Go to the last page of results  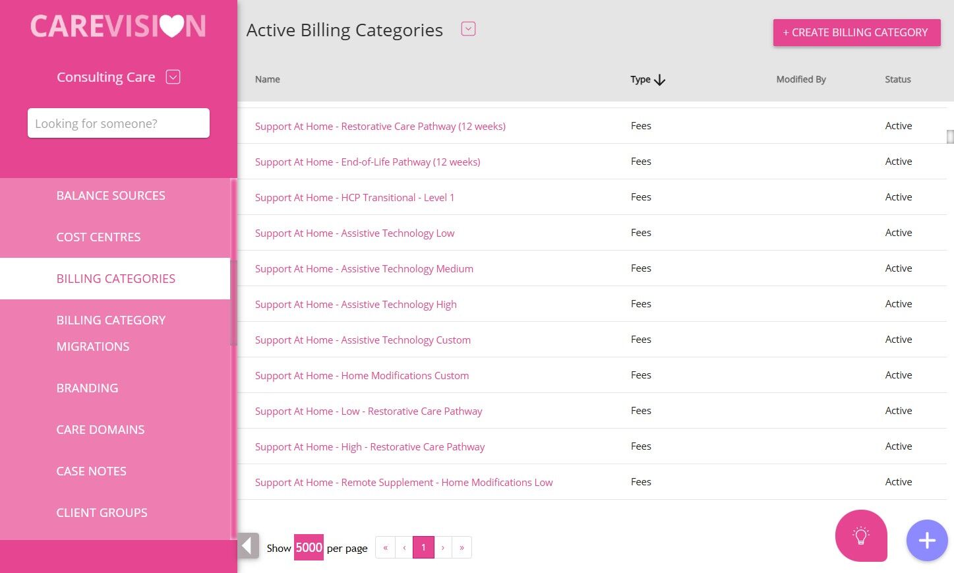[x=462, y=547]
